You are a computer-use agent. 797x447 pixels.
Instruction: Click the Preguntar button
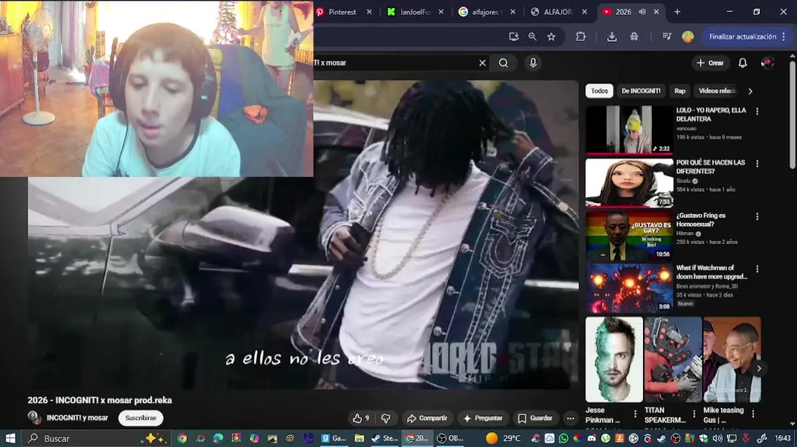click(x=482, y=418)
